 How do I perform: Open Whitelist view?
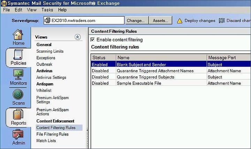tap(44, 90)
